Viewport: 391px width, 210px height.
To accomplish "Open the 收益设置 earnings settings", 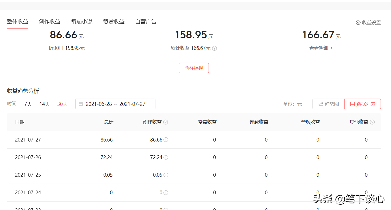I will click(368, 23).
